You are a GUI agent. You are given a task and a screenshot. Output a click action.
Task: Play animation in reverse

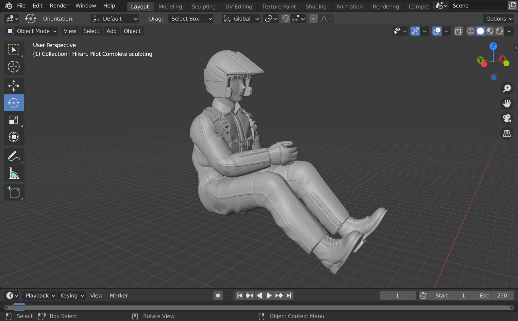(259, 296)
